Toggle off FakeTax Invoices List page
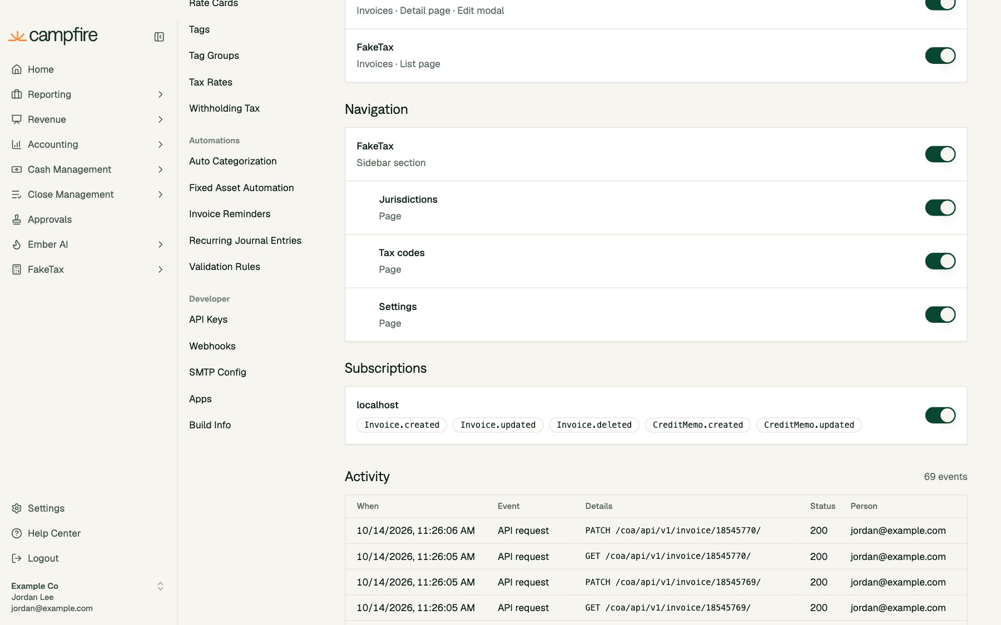The height and width of the screenshot is (625, 1001). [x=940, y=56]
